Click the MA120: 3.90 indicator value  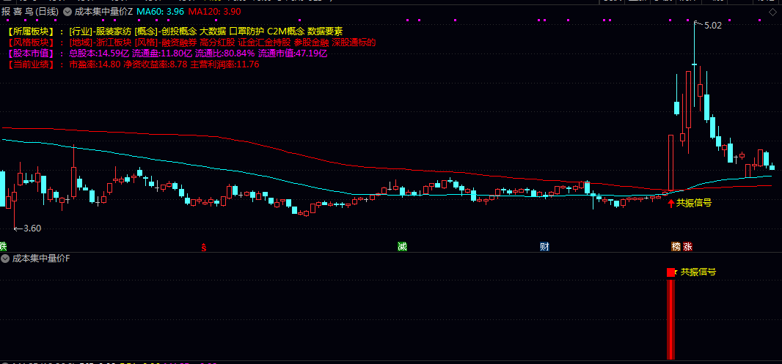tap(213, 11)
